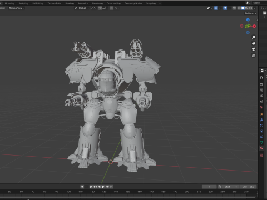Play animation forward
The width and height of the screenshot is (267, 200).
(103, 187)
